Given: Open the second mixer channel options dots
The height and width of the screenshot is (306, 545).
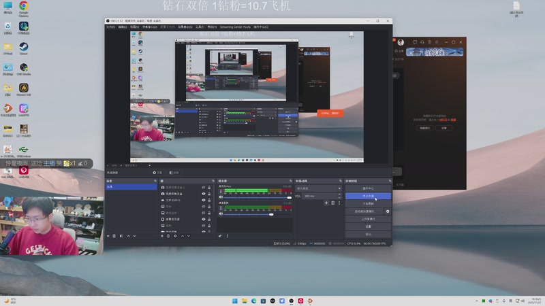Looking at the screenshot, I should (220, 208).
